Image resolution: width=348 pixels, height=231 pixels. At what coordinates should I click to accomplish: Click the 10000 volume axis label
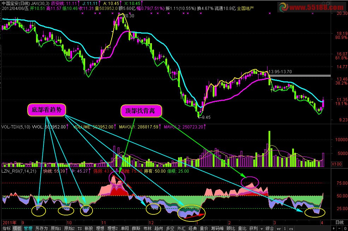(x=341, y=139)
